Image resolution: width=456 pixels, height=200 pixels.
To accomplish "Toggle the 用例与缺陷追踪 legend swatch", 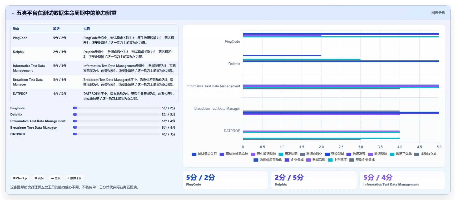I will 222,154.
